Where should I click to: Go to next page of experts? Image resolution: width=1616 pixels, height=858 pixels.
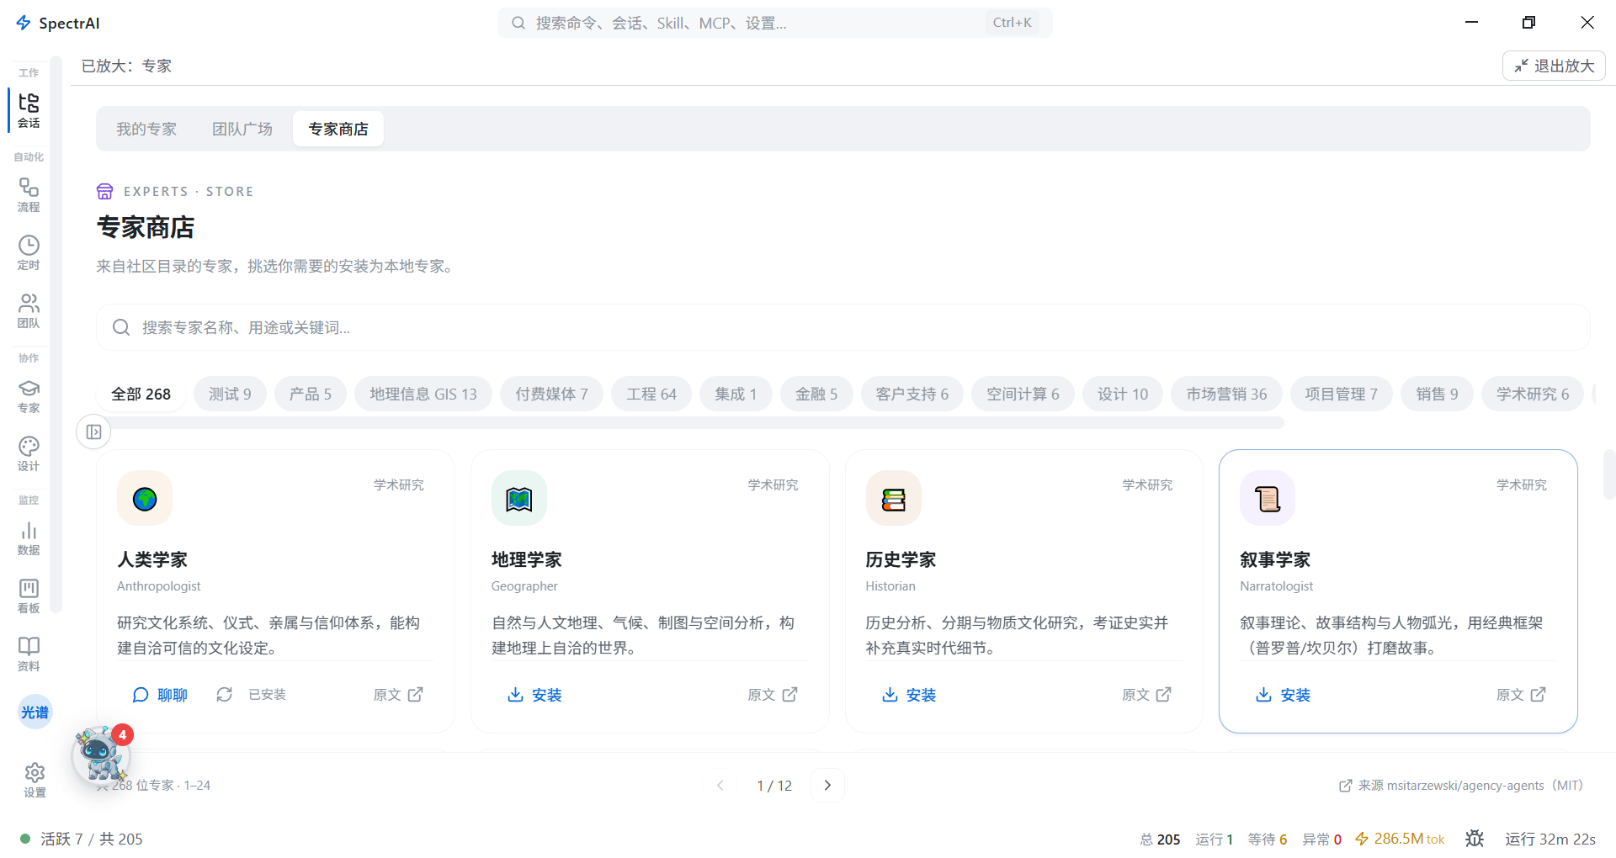pyautogui.click(x=827, y=785)
